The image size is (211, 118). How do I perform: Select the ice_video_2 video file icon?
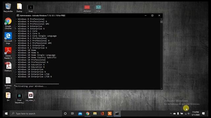(31, 97)
